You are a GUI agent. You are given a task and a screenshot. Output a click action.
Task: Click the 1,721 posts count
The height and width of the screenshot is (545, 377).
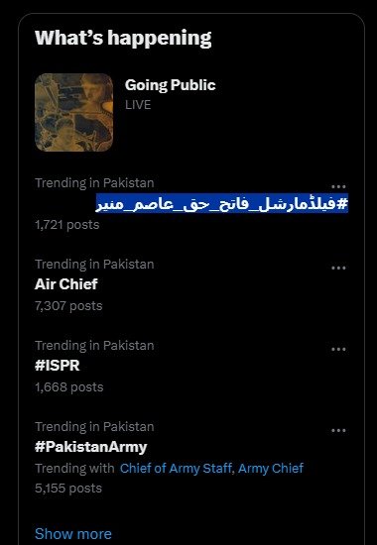[x=67, y=225]
